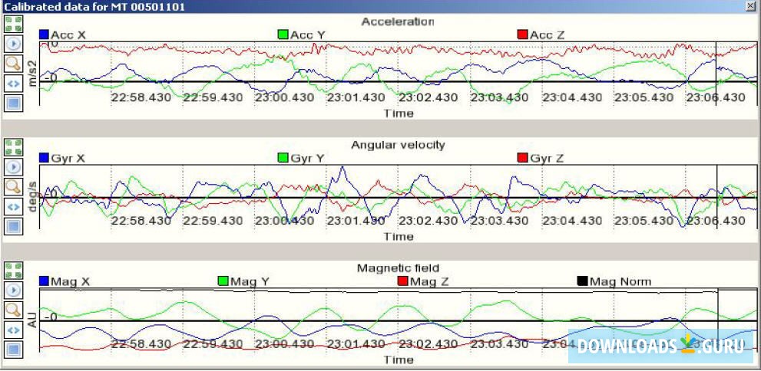This screenshot has height=371, width=761.
Task: Click the Time label under Angular velocity chart
Action: coord(399,237)
